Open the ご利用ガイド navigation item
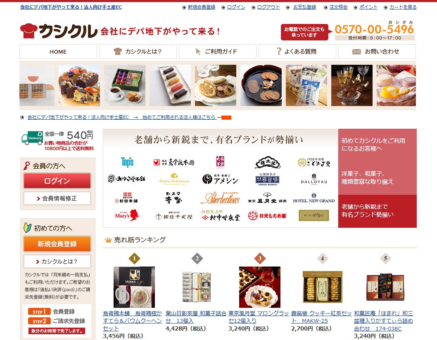Viewport: 437px width, 340px height. (217, 52)
